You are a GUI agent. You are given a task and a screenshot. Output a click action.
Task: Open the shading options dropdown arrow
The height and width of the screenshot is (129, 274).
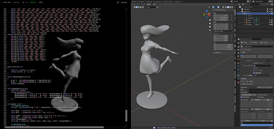[x=234, y=7]
